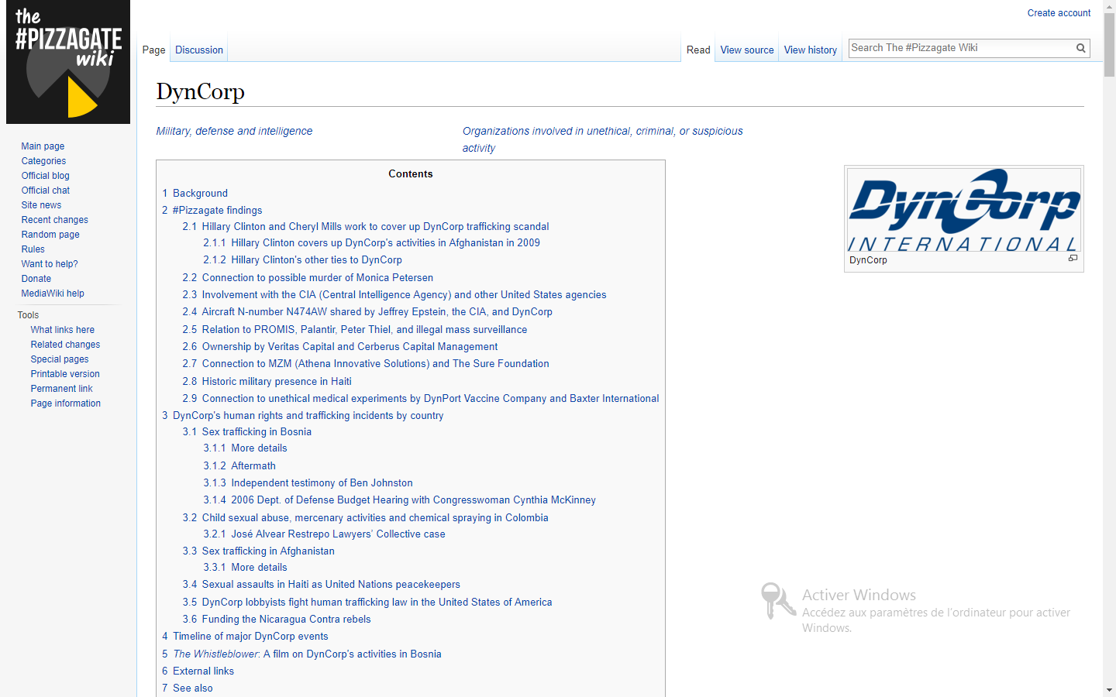
Task: Open a Random page
Action: point(50,235)
